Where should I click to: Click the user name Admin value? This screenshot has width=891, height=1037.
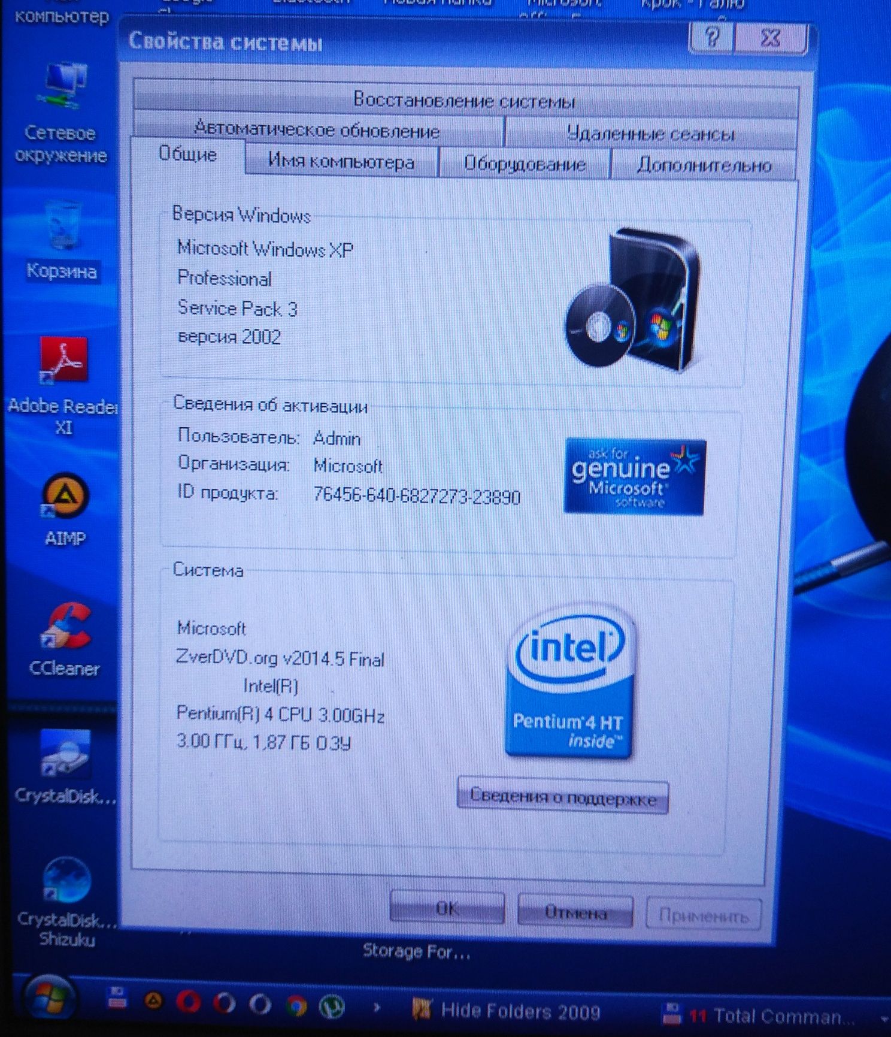tap(337, 439)
